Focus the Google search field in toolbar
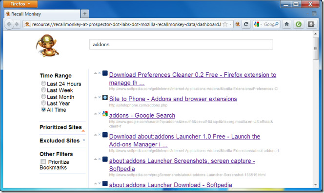 [x=269, y=24]
